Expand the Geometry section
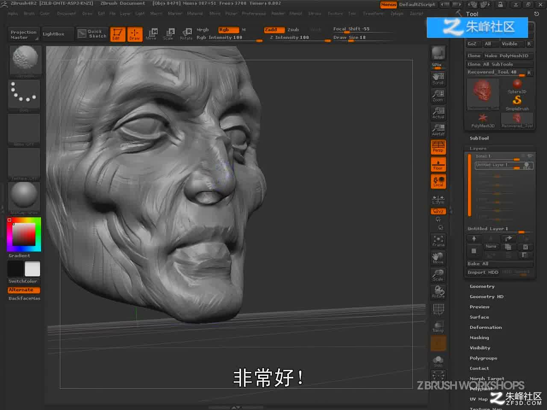 (482, 286)
